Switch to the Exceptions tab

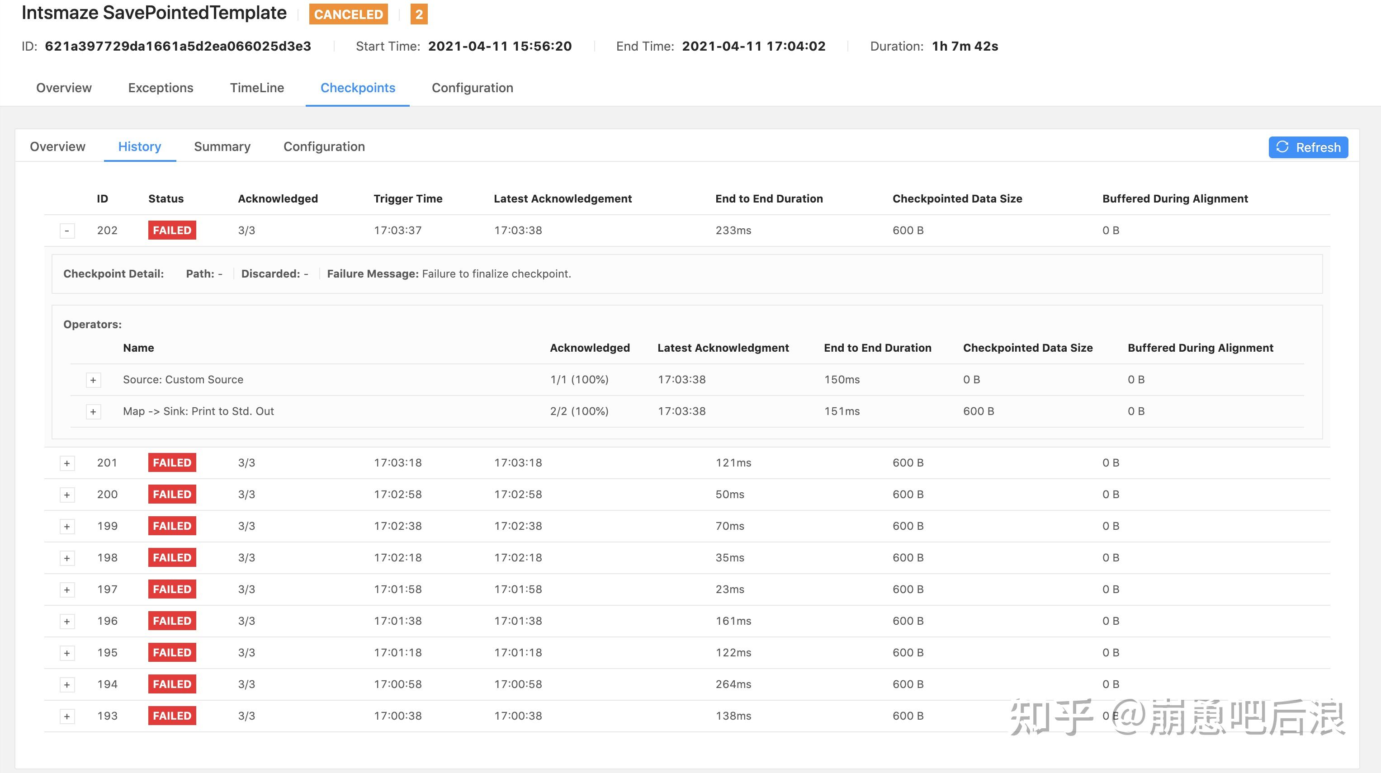[160, 87]
